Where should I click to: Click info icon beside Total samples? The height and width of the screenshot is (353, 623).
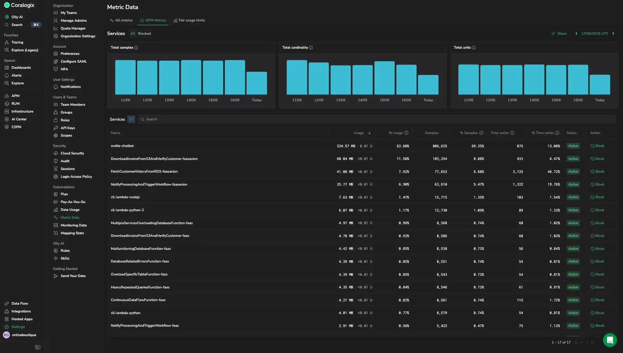click(136, 47)
